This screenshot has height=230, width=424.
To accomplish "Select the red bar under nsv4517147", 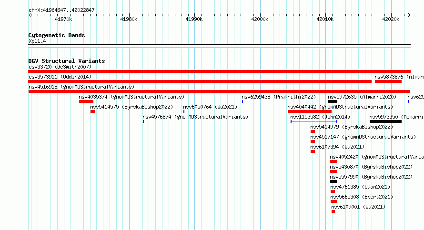I will click(x=313, y=141).
